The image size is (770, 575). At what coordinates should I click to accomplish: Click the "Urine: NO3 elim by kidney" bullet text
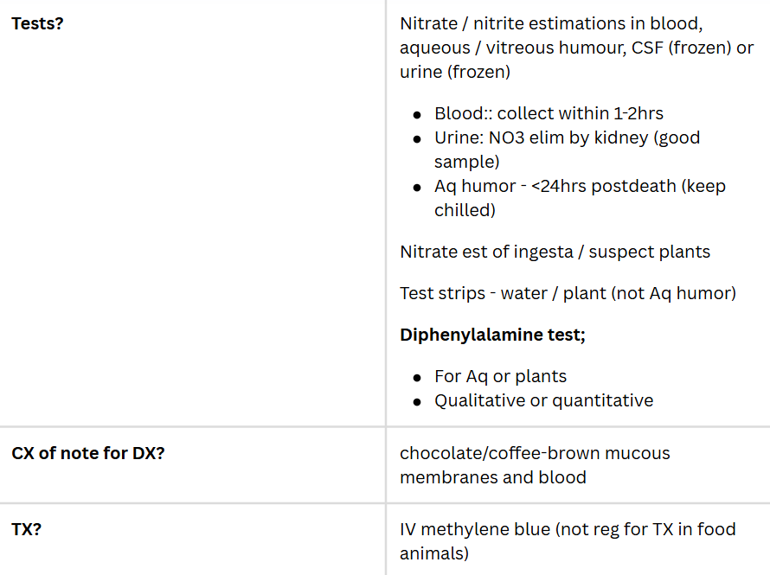[567, 137]
